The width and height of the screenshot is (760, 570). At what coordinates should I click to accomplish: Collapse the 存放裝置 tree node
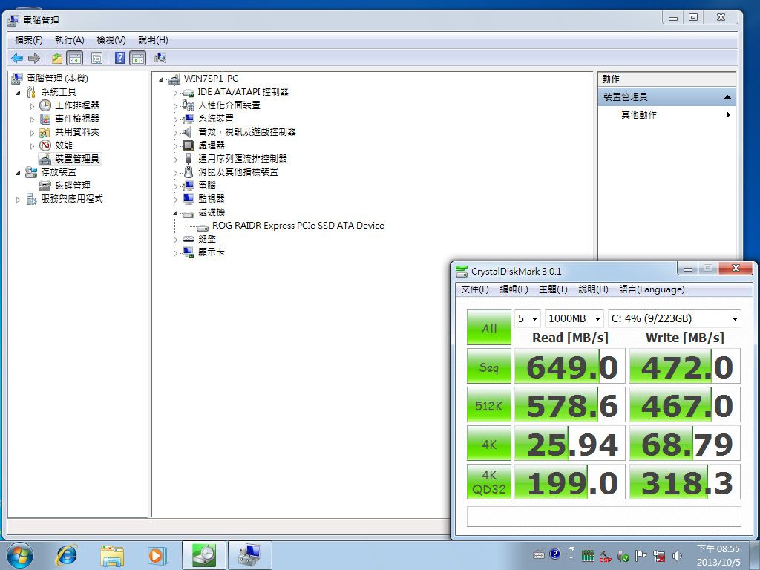[18, 172]
